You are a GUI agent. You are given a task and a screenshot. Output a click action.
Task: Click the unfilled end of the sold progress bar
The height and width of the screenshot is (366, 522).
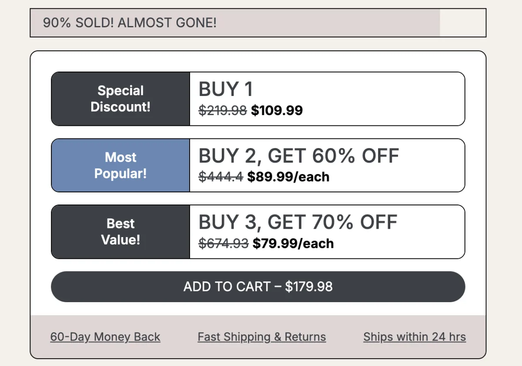pyautogui.click(x=462, y=23)
